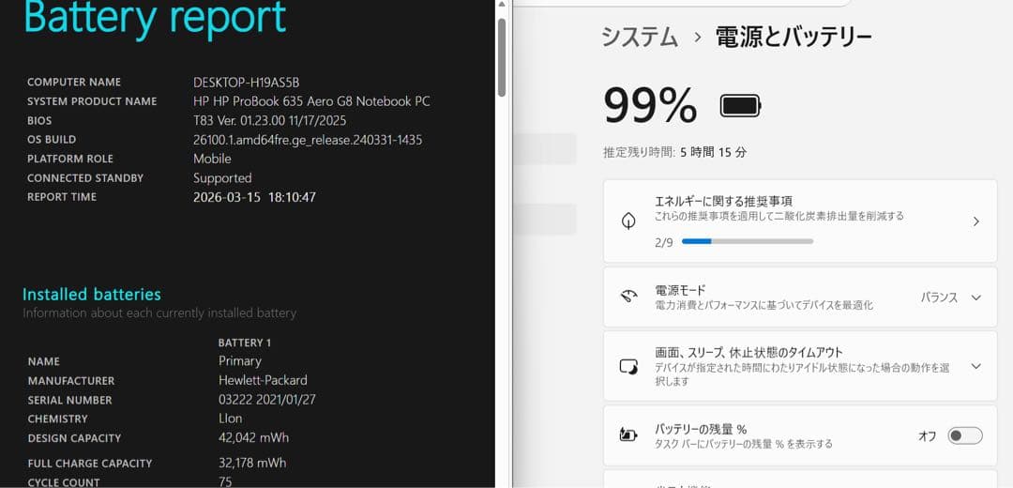Click the cycle count value 75
Viewport: 1013px width, 488px height.
[225, 481]
